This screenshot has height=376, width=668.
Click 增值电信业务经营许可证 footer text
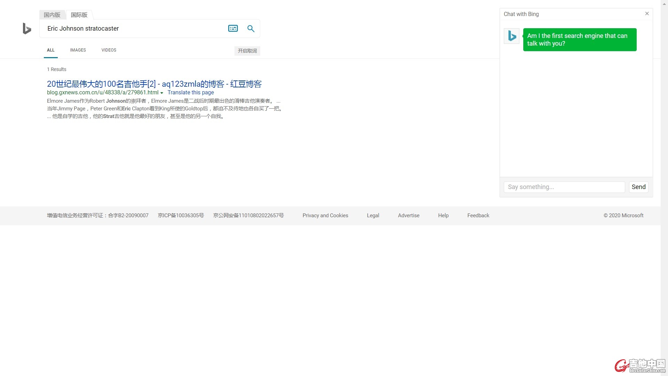pos(98,216)
